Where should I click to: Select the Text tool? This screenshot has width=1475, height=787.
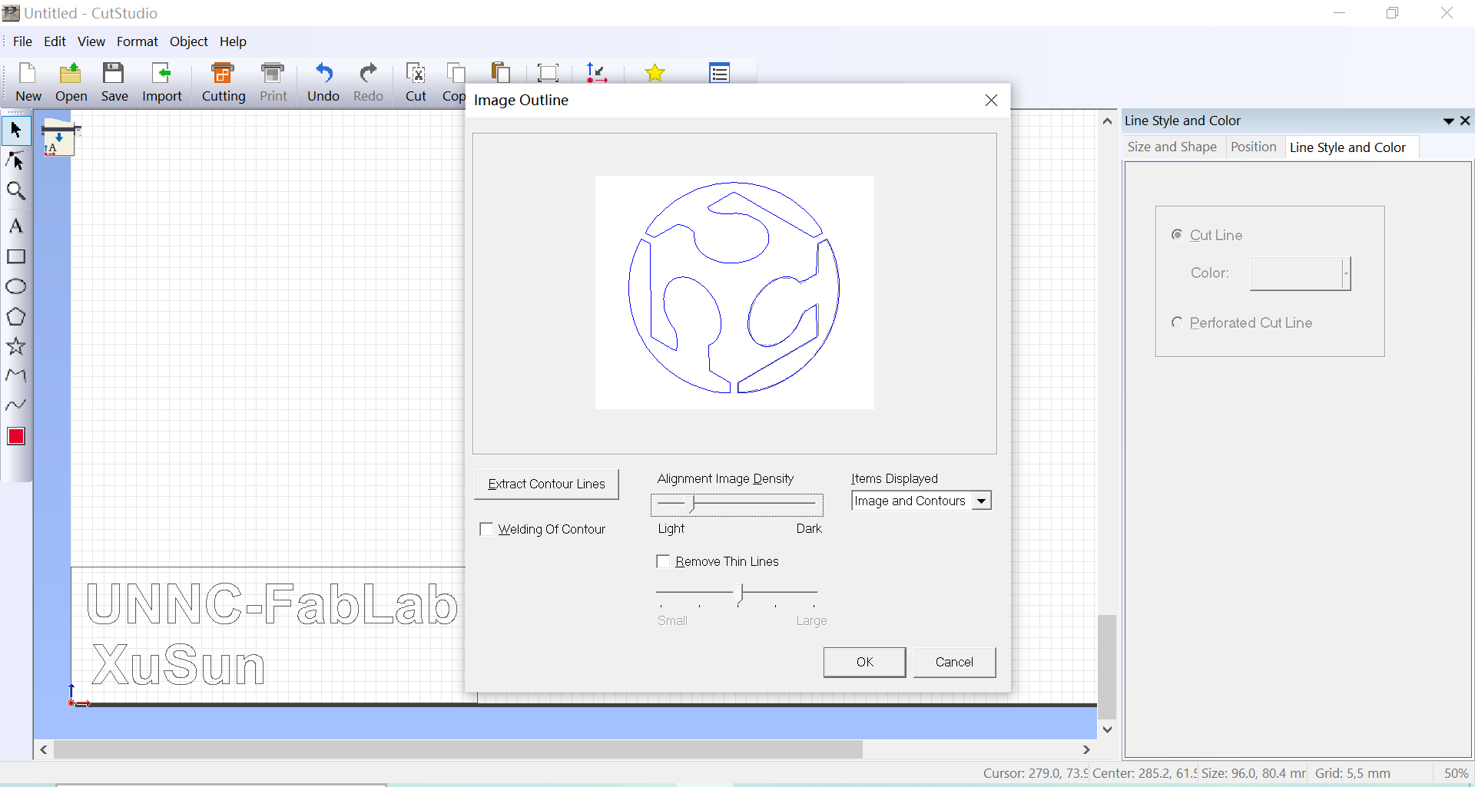pyautogui.click(x=16, y=226)
